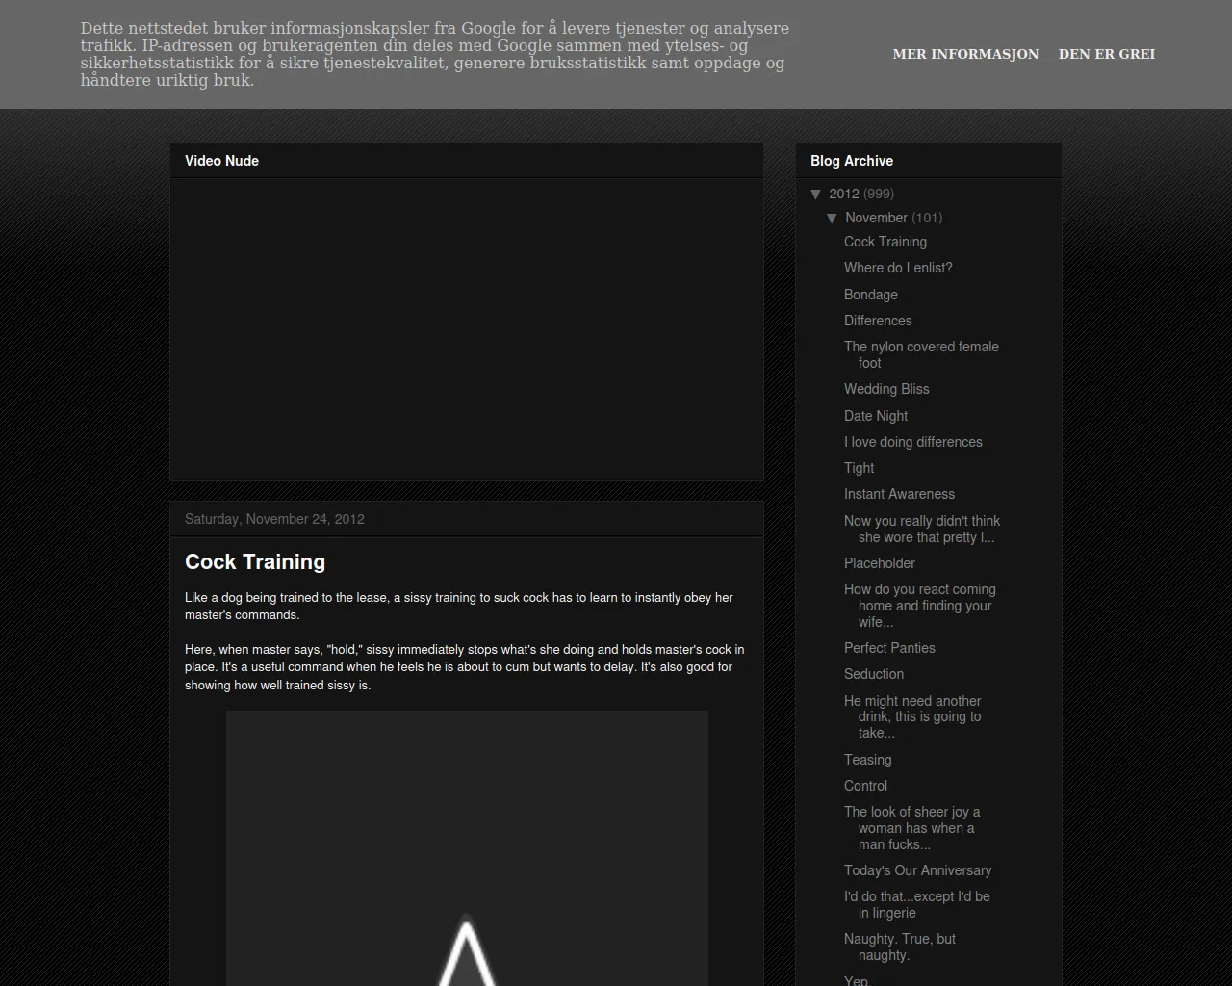
Task: Click the 'Saturday, November 24, 2012' date header
Action: pos(274,519)
